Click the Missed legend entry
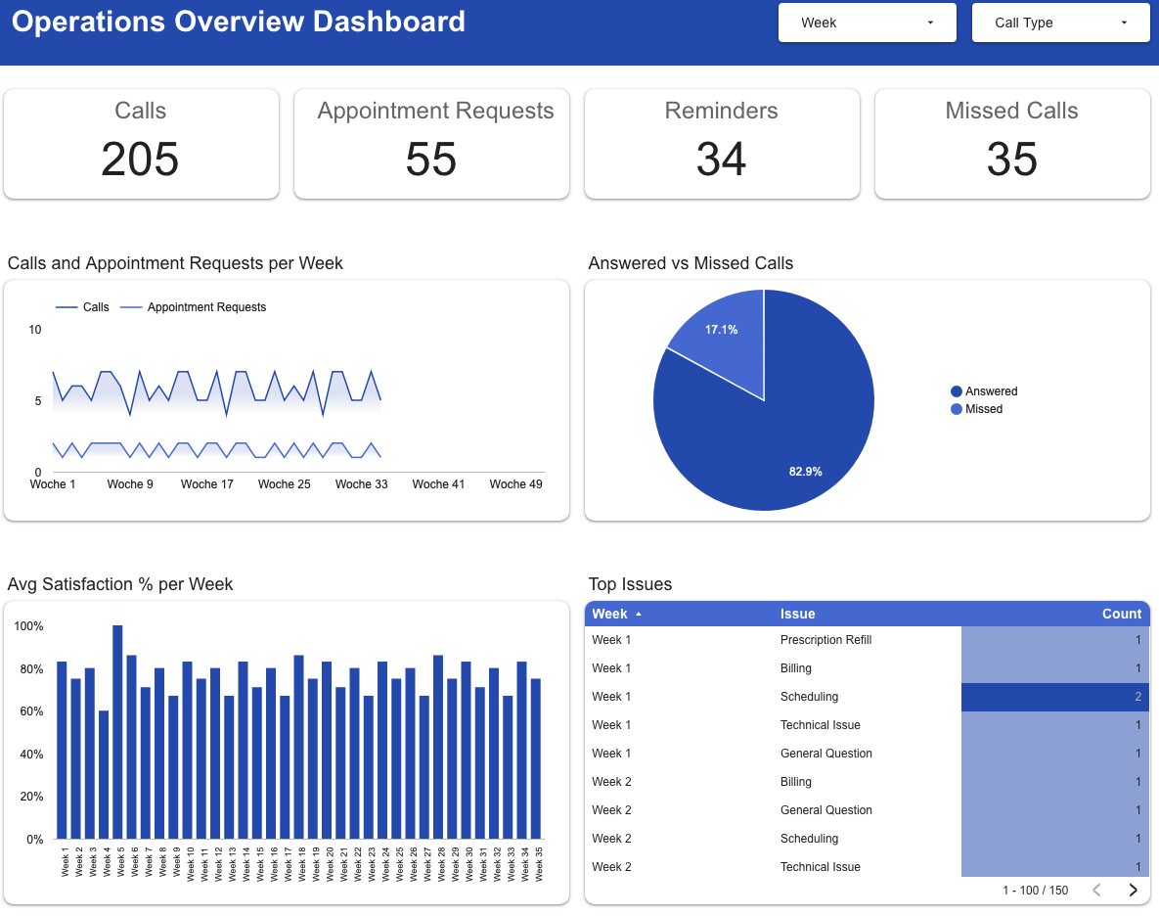Image resolution: width=1159 pixels, height=916 pixels. 983,409
